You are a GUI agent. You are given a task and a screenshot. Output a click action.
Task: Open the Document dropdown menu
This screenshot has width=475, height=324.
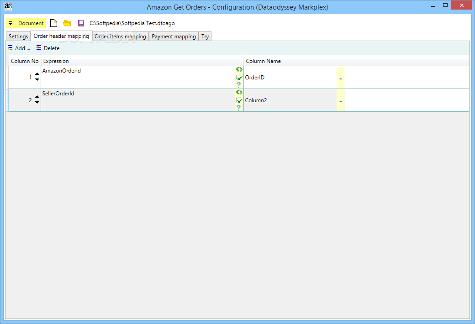(26, 23)
